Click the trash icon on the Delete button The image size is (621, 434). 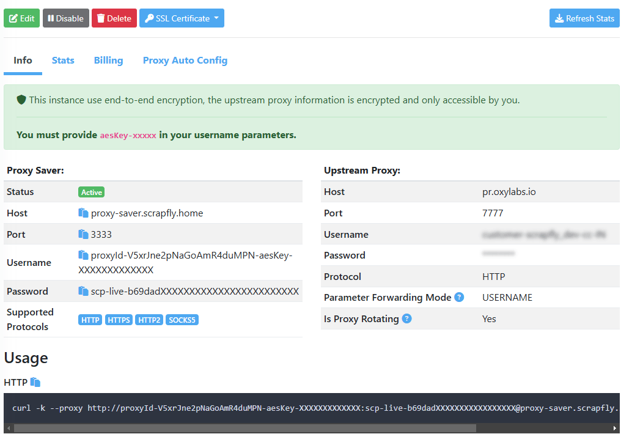(101, 18)
